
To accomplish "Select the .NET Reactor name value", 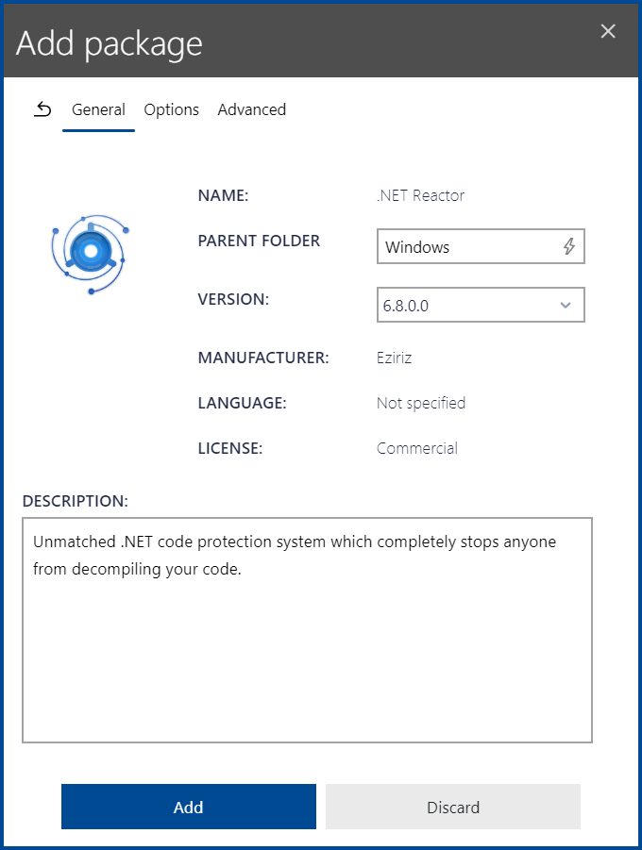I will 420,195.
